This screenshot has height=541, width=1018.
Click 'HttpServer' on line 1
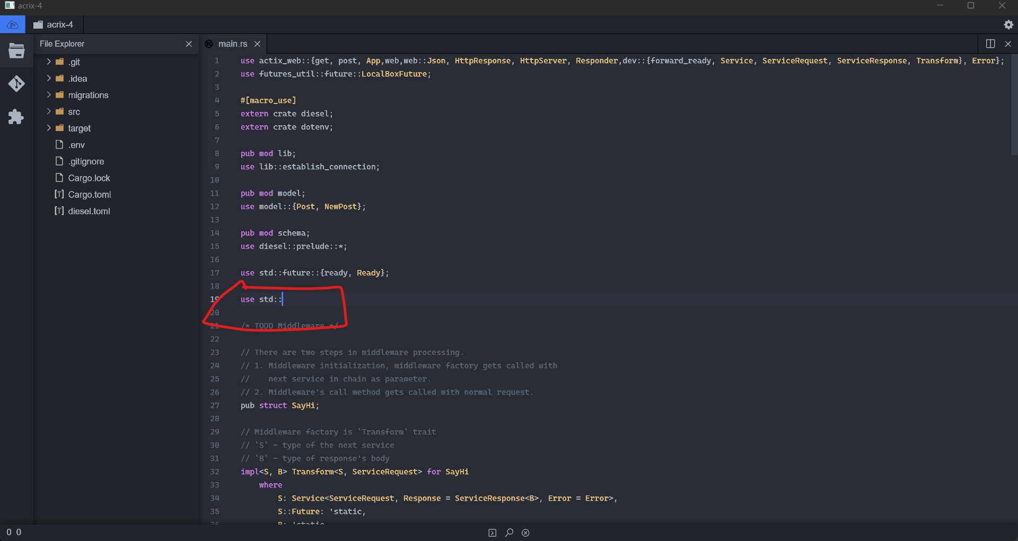543,60
